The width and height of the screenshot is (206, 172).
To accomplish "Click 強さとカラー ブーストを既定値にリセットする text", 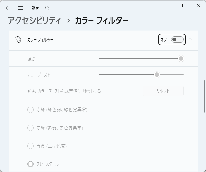I will 64,91.
